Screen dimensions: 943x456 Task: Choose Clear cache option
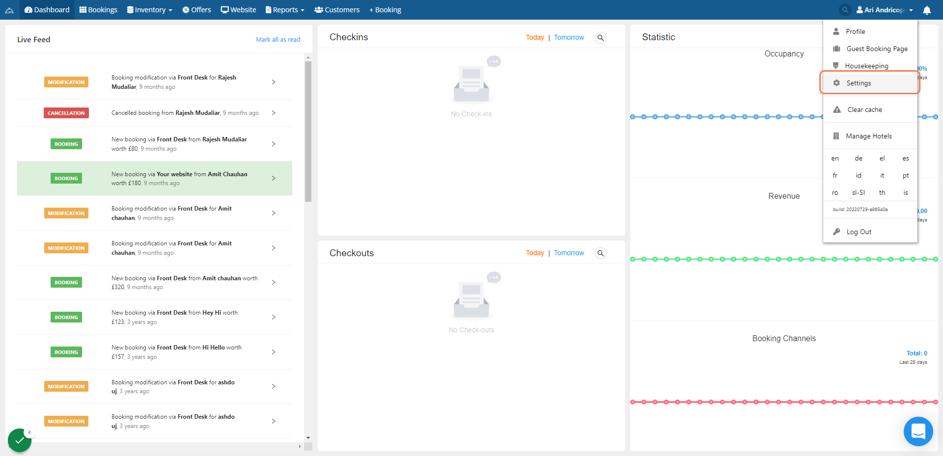870,109
